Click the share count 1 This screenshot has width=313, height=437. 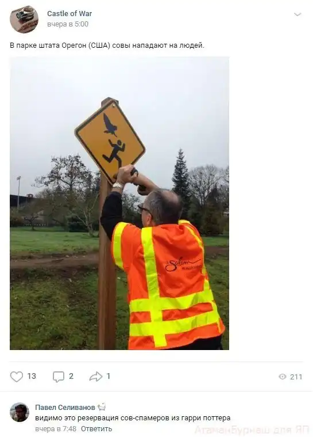pyautogui.click(x=109, y=376)
